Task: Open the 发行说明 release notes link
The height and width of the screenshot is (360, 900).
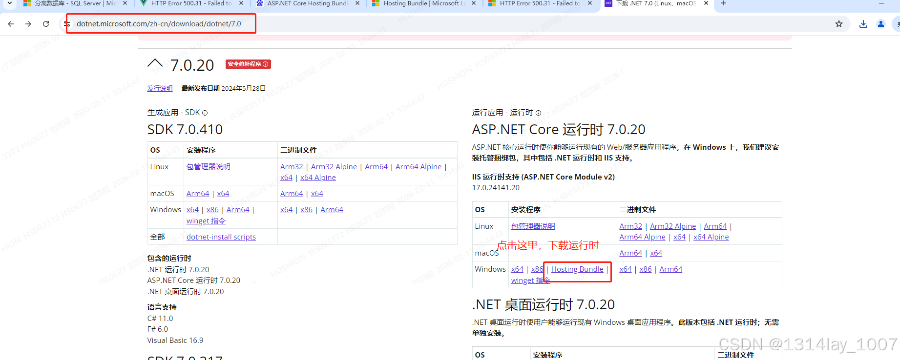Action: point(160,88)
